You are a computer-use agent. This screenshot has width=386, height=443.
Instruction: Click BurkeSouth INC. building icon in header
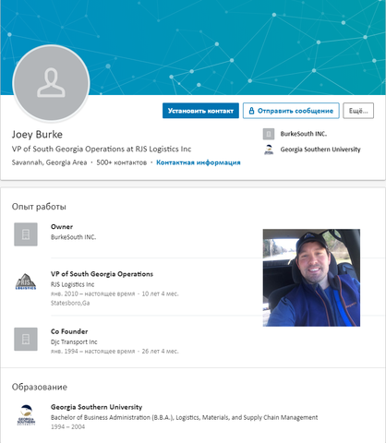click(269, 134)
